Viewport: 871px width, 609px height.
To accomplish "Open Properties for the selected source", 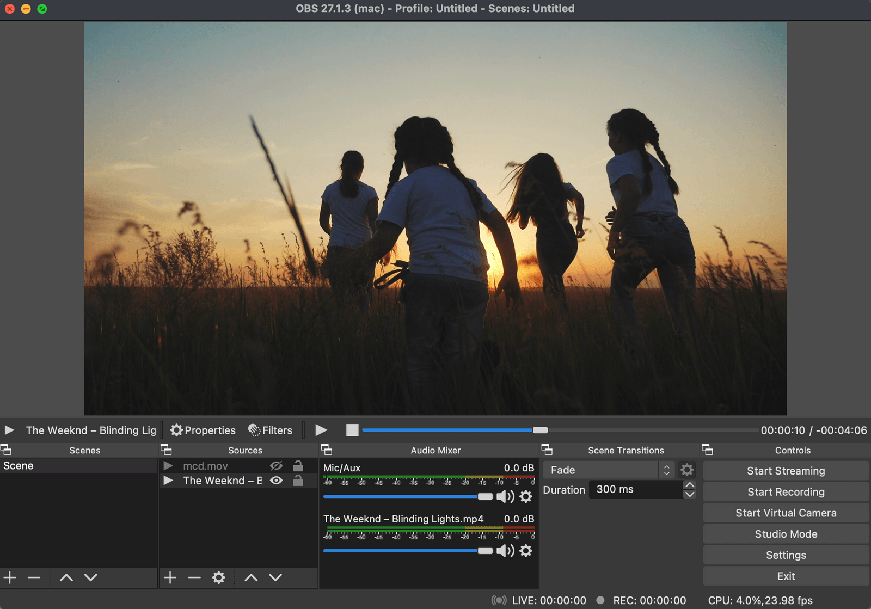I will point(203,430).
